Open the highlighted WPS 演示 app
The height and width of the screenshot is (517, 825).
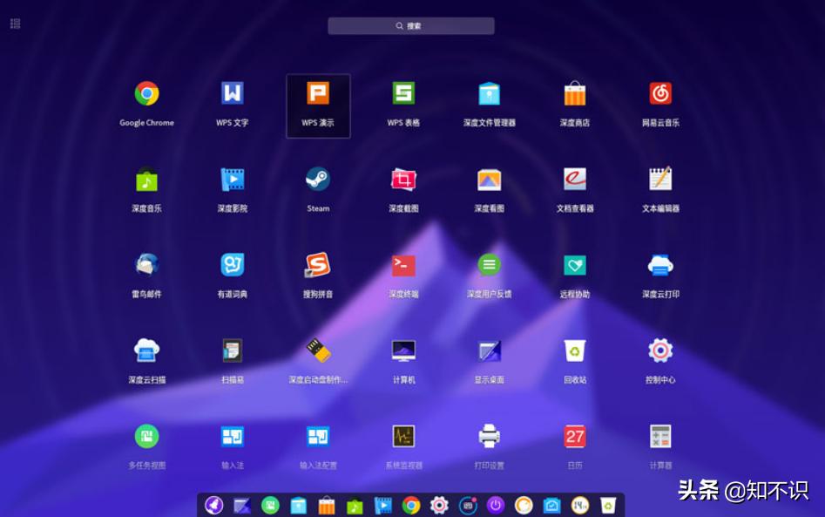pyautogui.click(x=318, y=94)
